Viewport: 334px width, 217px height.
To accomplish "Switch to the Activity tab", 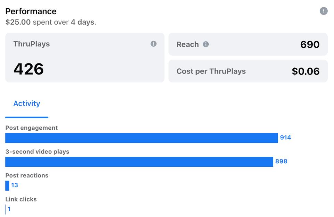I will [27, 104].
